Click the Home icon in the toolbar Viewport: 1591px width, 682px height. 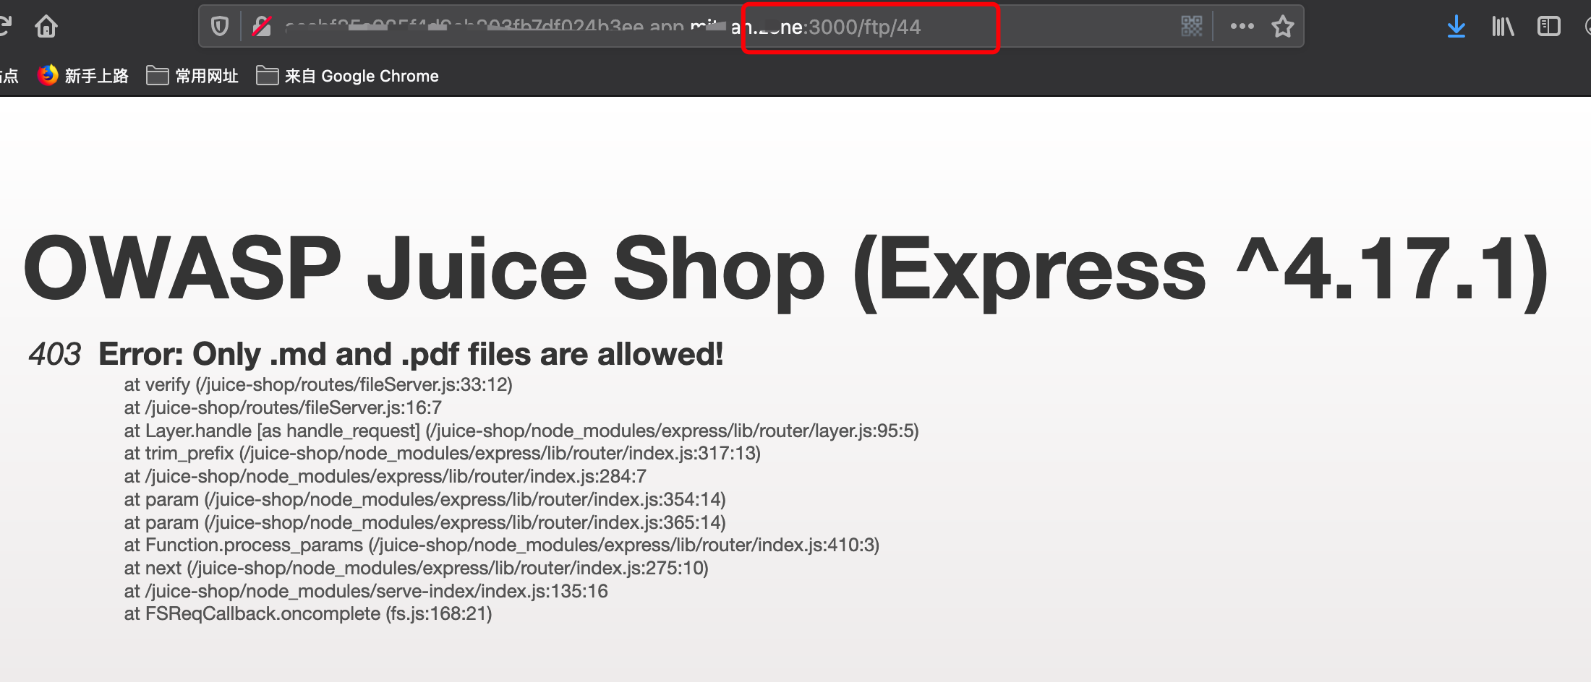46,27
